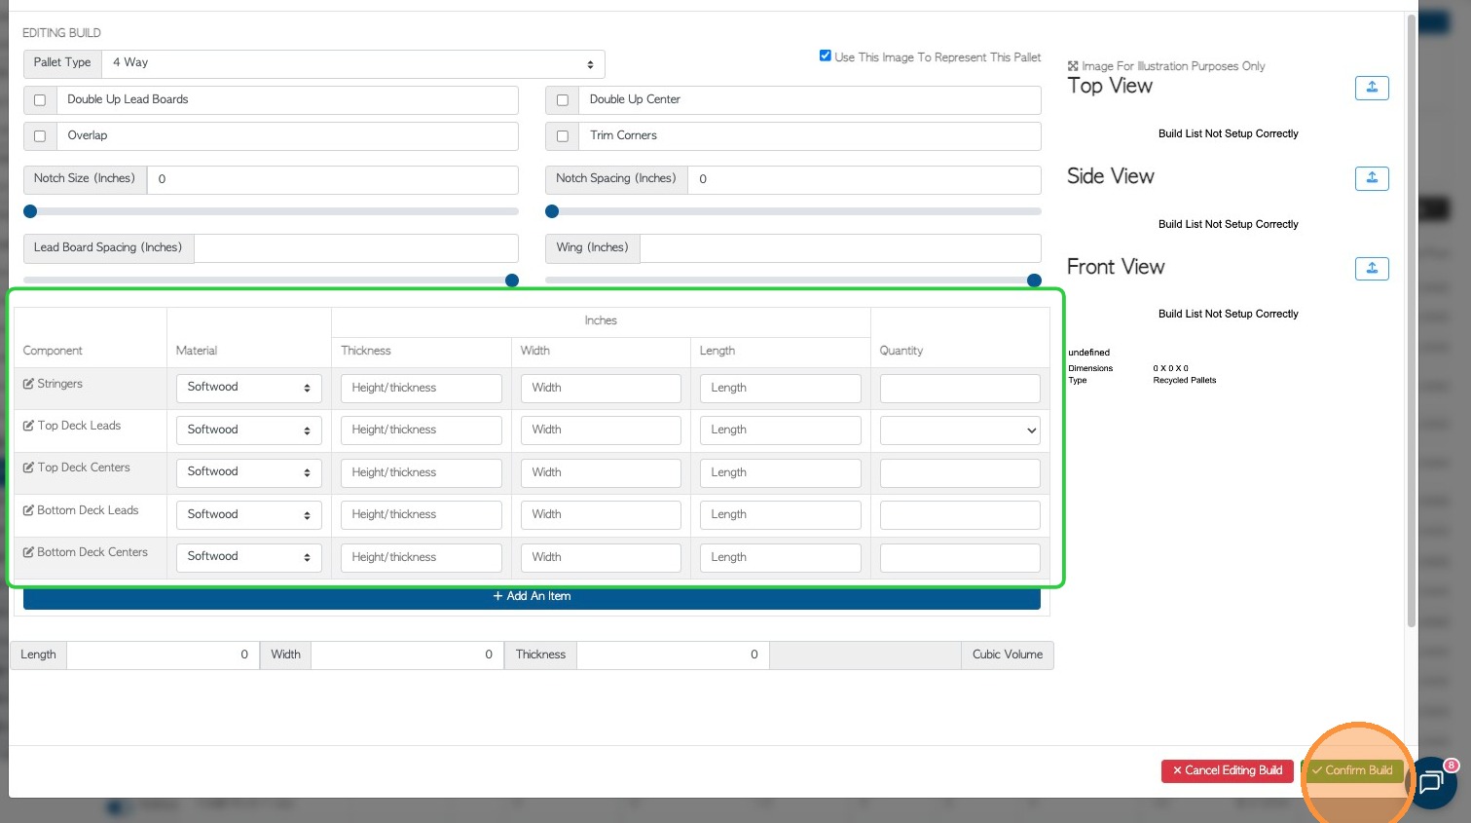This screenshot has width=1471, height=823.
Task: Click the Front View upload icon
Action: click(1372, 269)
